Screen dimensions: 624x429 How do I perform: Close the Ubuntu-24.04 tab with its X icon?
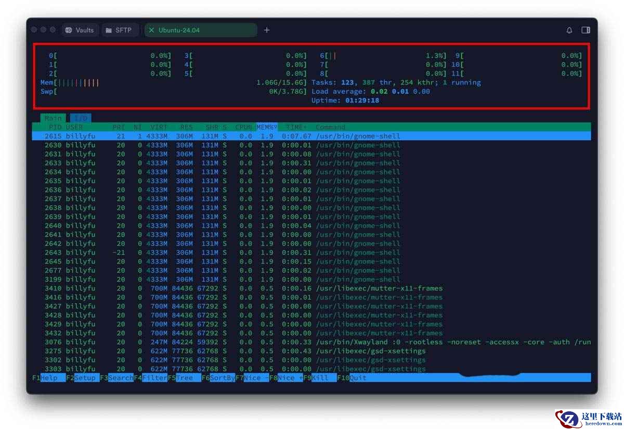[151, 30]
